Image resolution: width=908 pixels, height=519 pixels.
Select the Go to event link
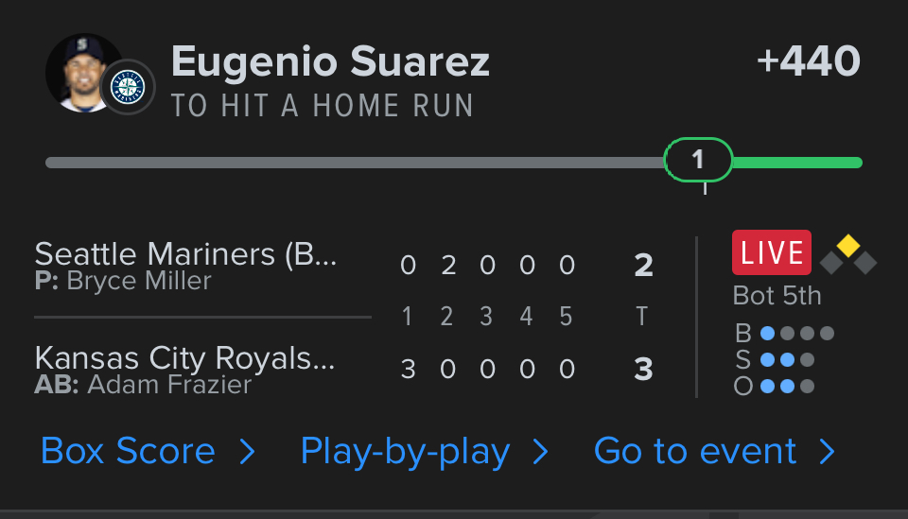(x=695, y=451)
